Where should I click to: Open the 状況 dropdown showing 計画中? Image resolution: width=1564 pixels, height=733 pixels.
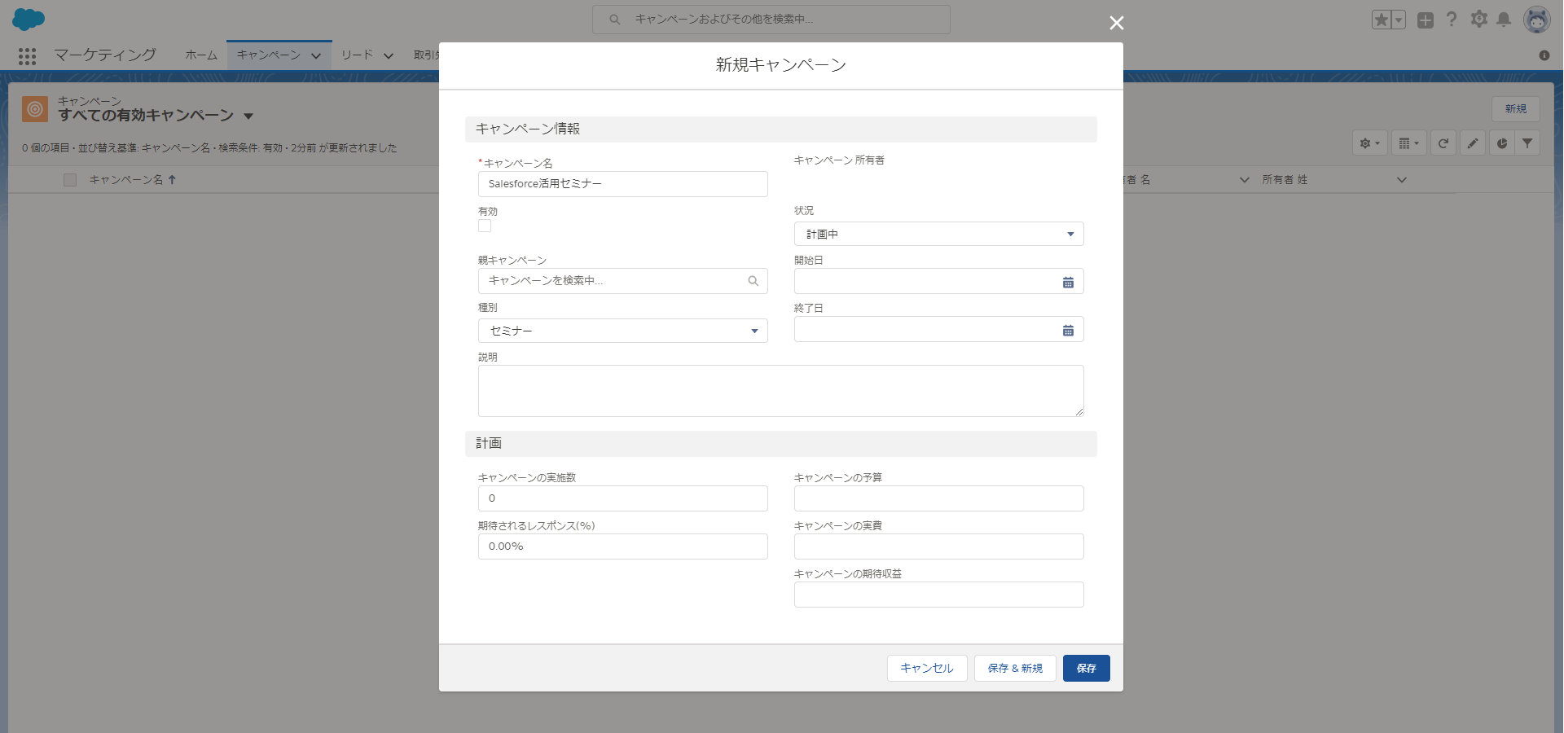coord(938,235)
